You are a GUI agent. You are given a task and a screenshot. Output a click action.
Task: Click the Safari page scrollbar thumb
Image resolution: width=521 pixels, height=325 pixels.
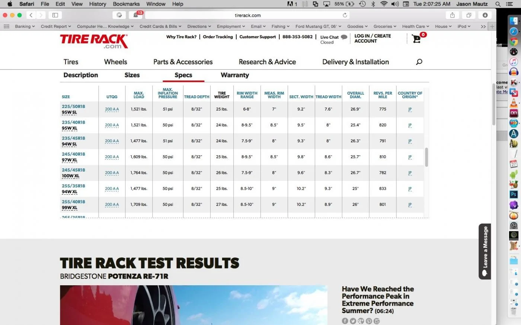click(494, 105)
